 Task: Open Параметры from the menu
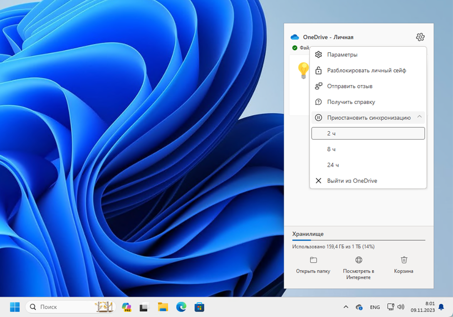tap(342, 55)
